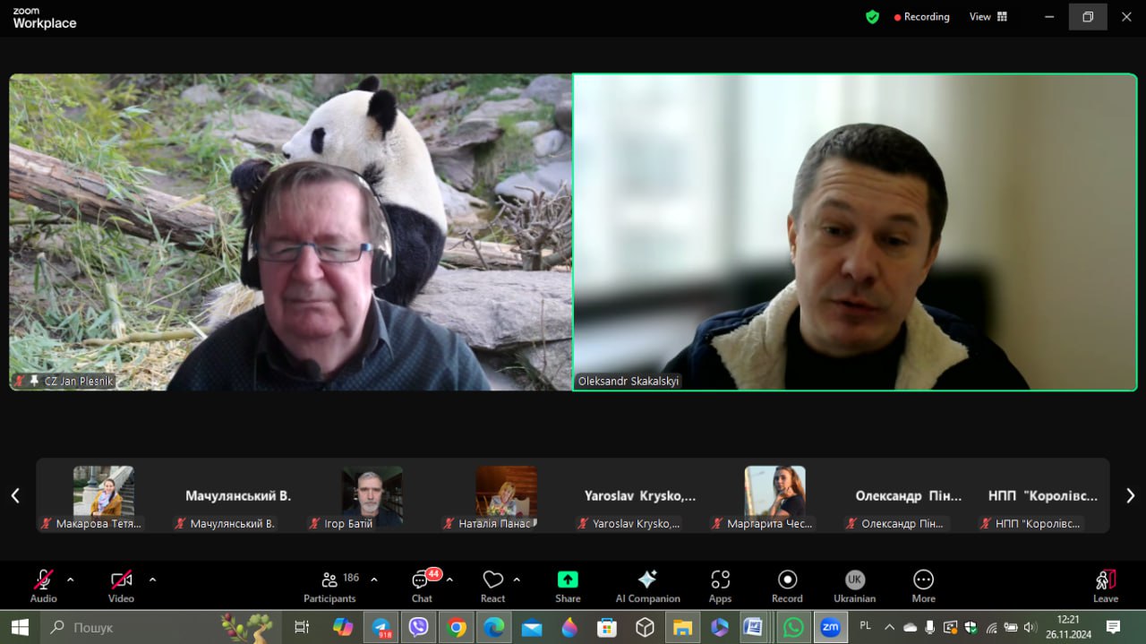
Task: Open Ukrainian interpretation language button
Action: (855, 586)
